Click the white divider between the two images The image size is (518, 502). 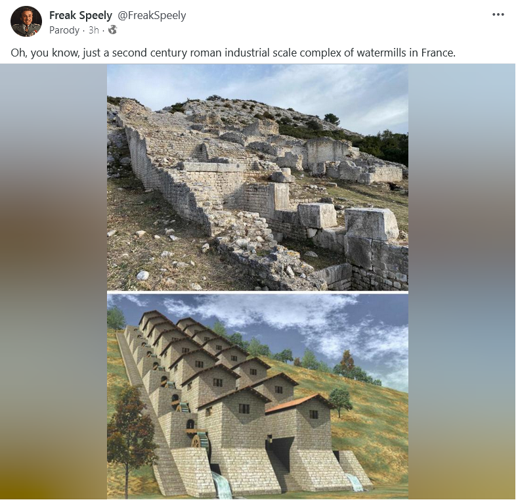(x=257, y=292)
